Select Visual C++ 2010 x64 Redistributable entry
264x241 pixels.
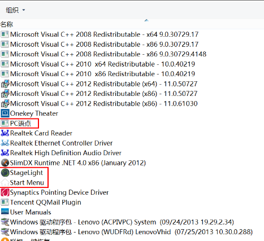pyautogui.click(x=102, y=64)
